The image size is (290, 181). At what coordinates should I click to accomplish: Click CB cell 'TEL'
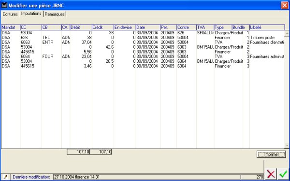(46, 38)
